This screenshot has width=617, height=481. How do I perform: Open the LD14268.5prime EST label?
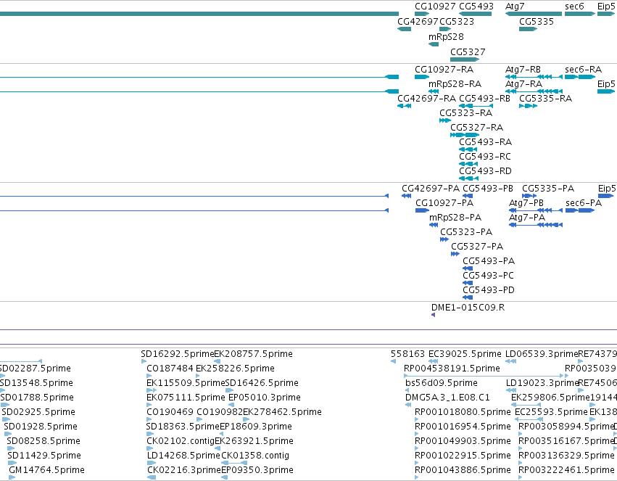183,456
